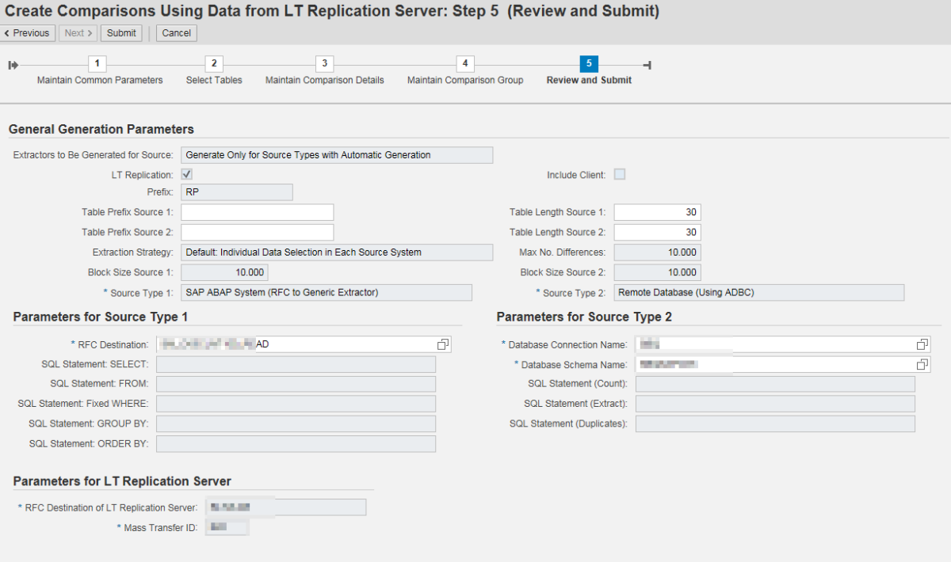Open value help for Database Schema Name
Viewport: 951px width, 562px height.
(x=922, y=365)
